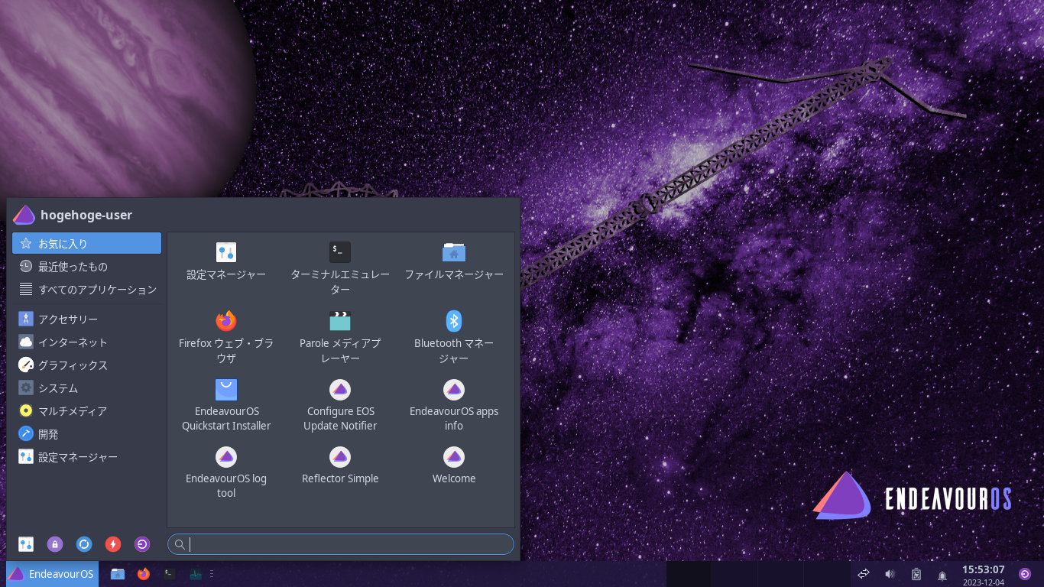Select お気に入り category
Screen dimensions: 1044x587
click(x=86, y=243)
